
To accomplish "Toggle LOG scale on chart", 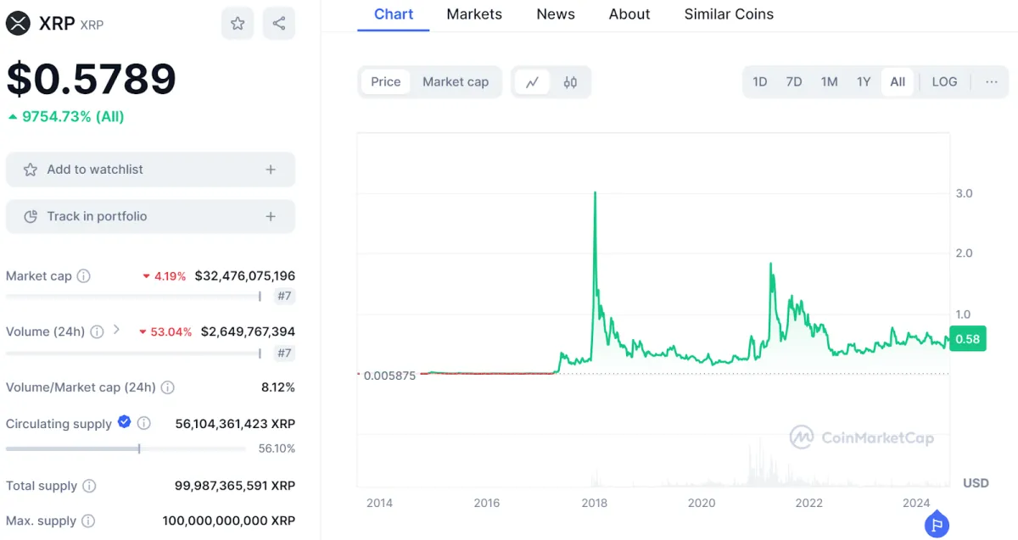I will [x=944, y=82].
